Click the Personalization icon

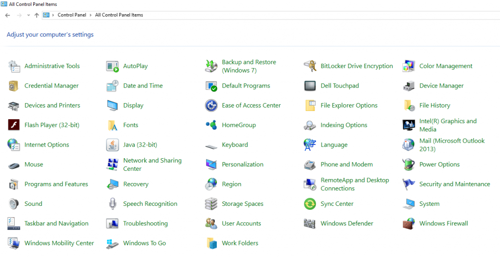coord(211,165)
